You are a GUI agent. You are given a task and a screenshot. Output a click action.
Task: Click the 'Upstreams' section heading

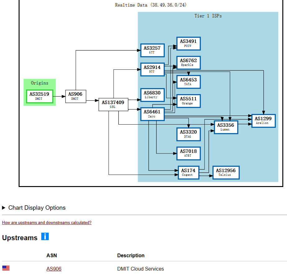coord(20,238)
